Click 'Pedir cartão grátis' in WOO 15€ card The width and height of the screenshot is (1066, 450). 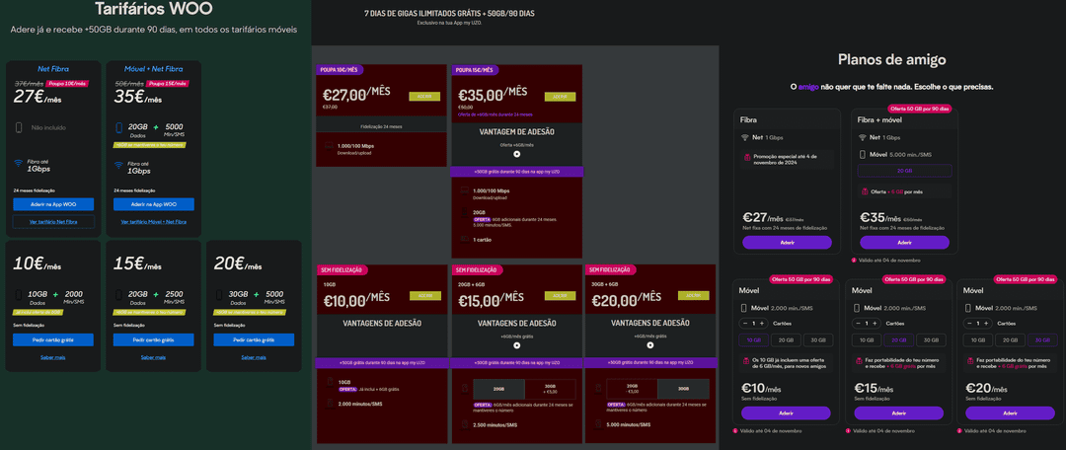coord(154,339)
